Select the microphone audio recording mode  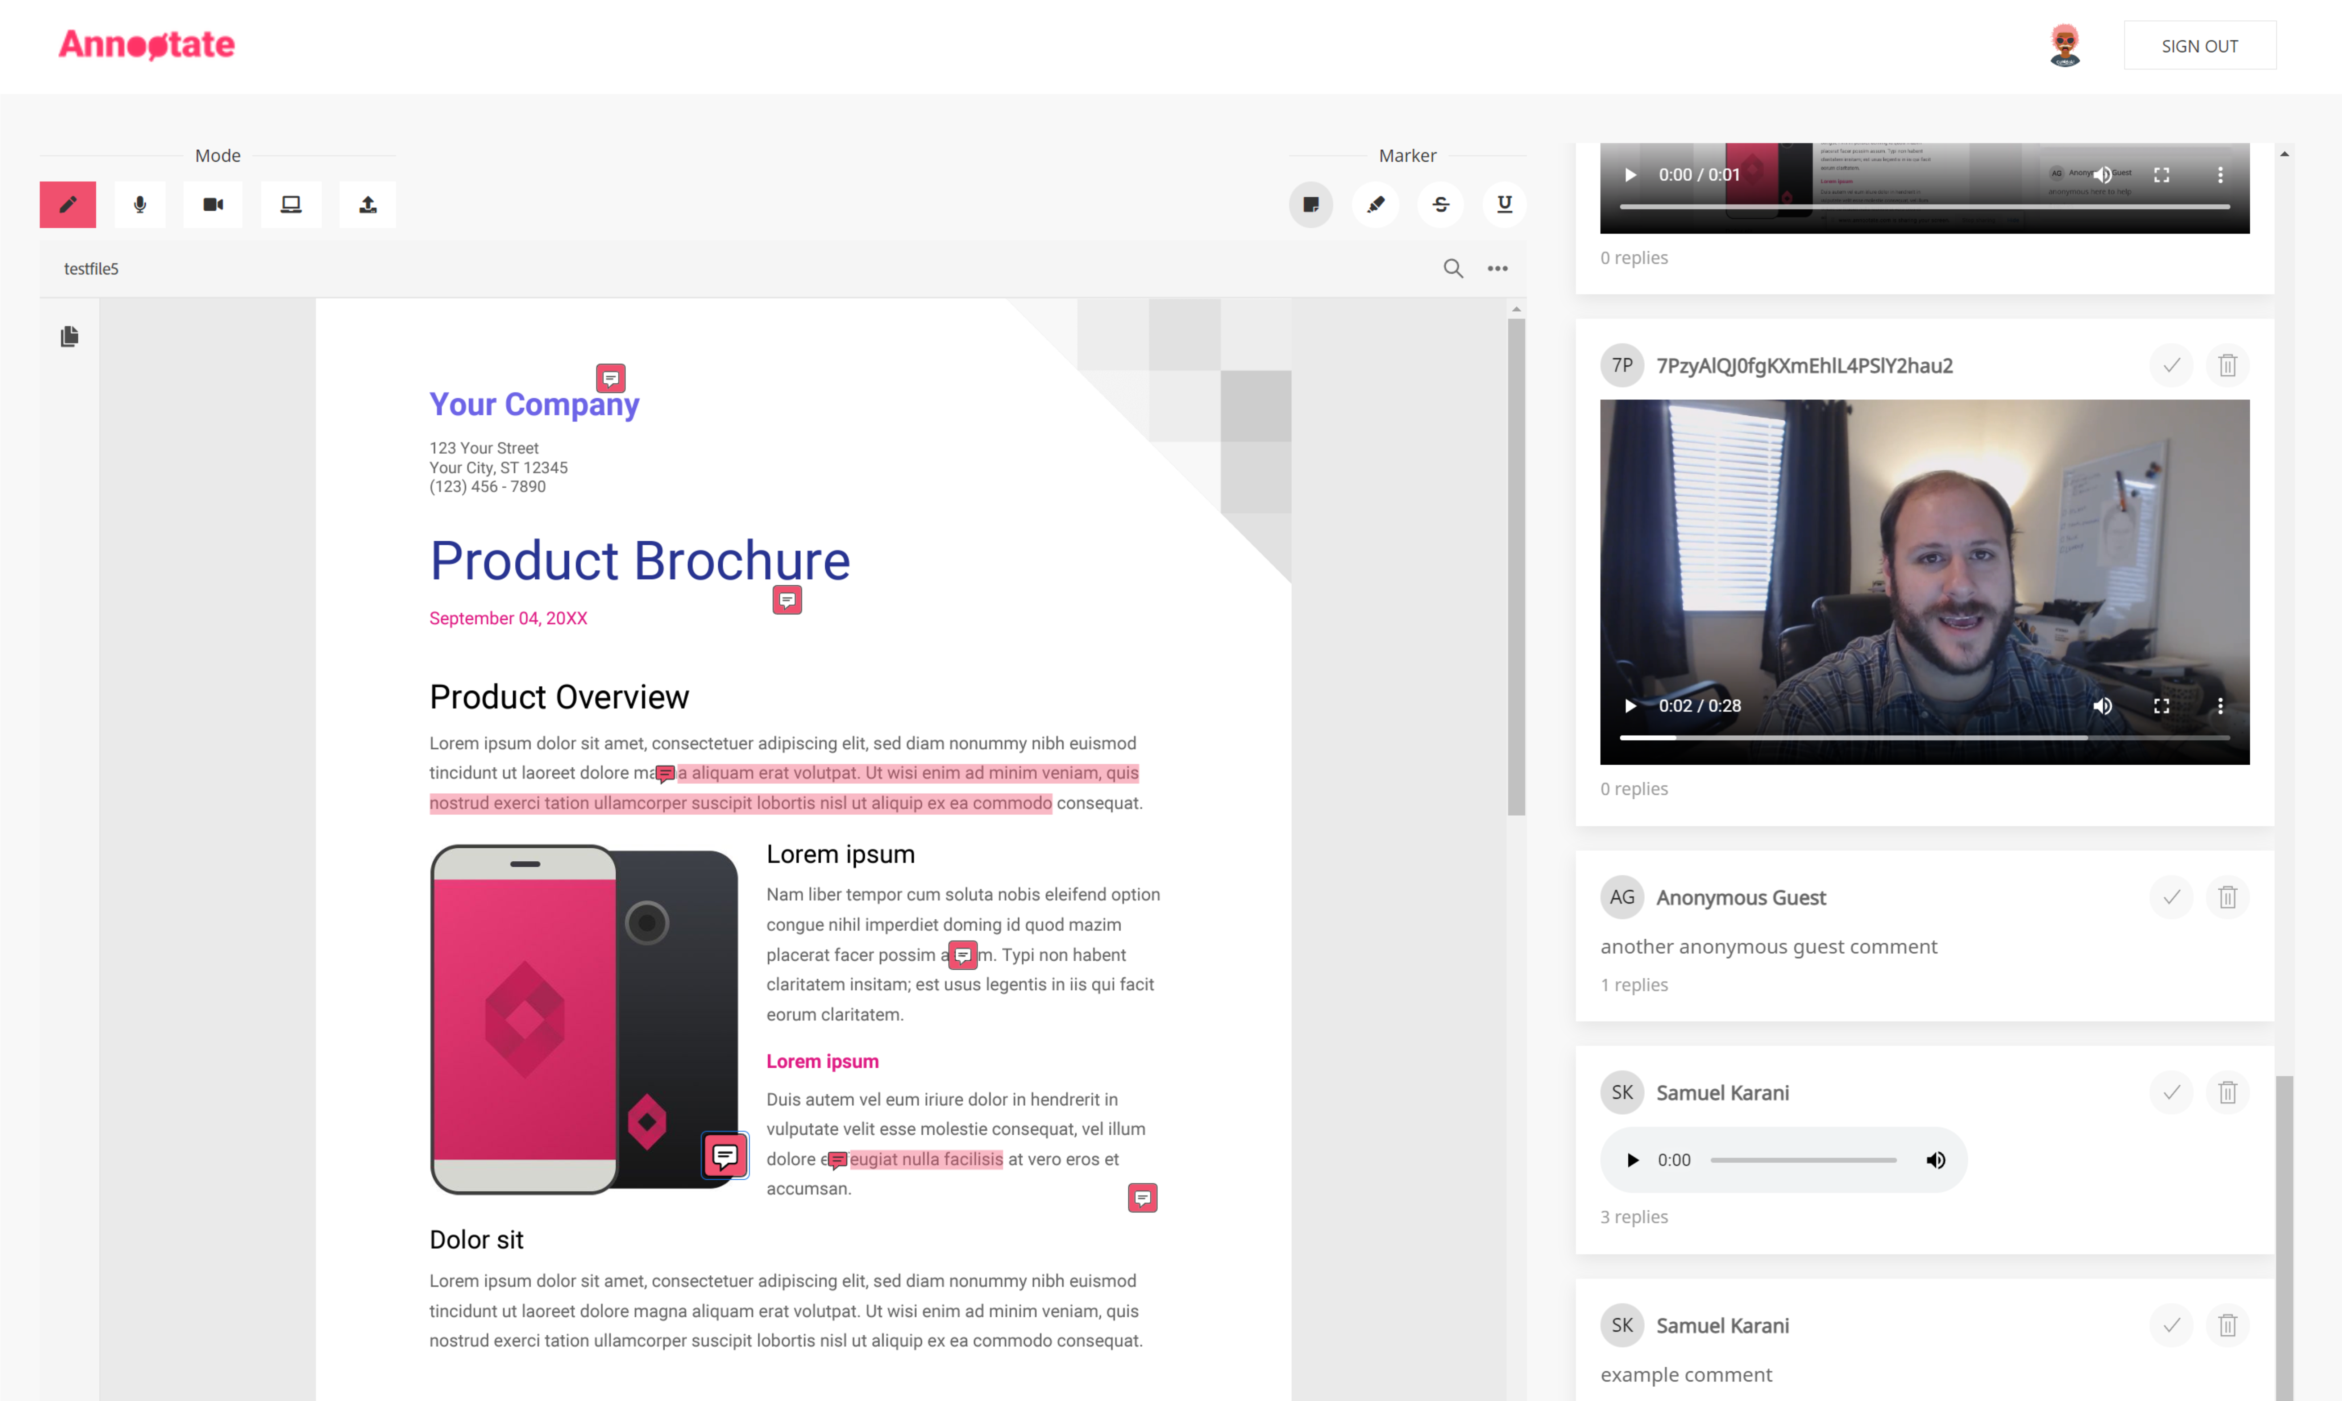(x=140, y=205)
